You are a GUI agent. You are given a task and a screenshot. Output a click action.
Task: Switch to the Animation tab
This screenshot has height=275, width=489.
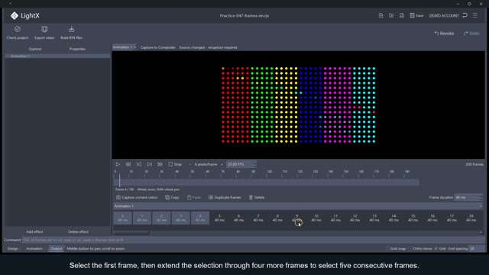(x=34, y=248)
